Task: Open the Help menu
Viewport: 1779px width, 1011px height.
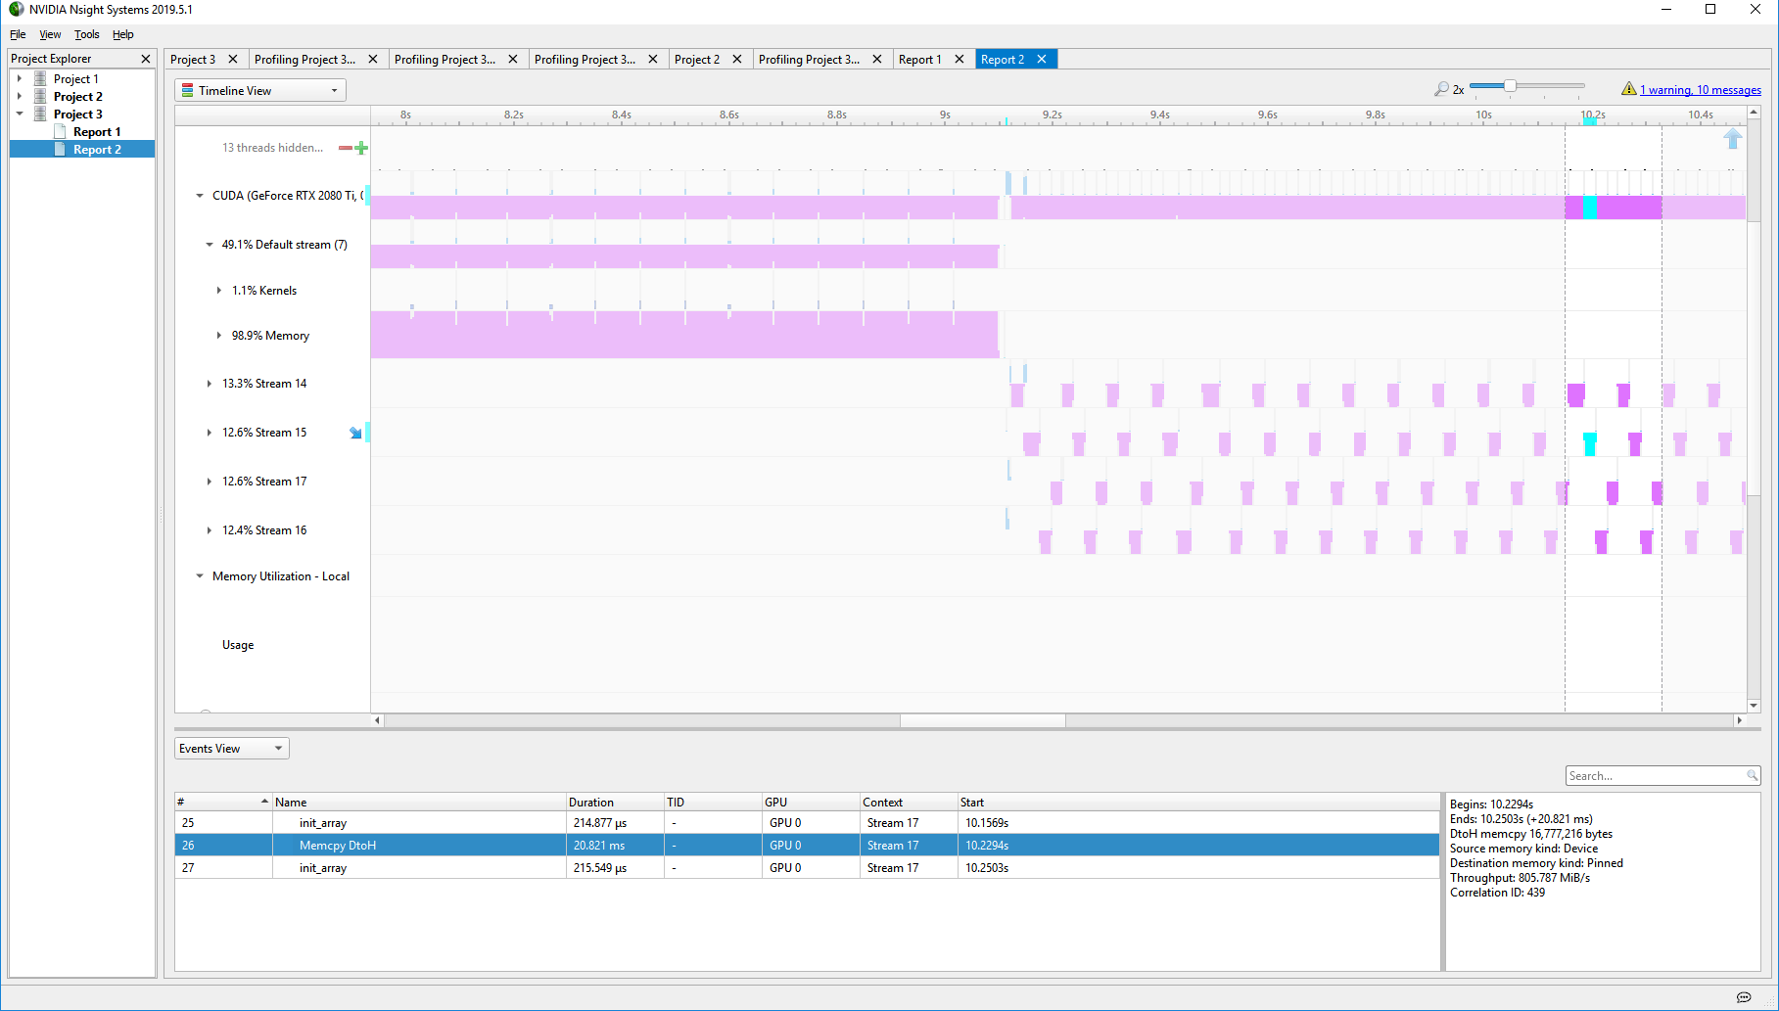Action: [122, 34]
